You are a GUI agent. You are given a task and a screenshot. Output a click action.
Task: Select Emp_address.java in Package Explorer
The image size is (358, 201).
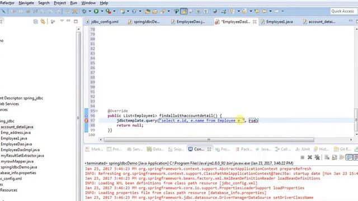(16, 132)
